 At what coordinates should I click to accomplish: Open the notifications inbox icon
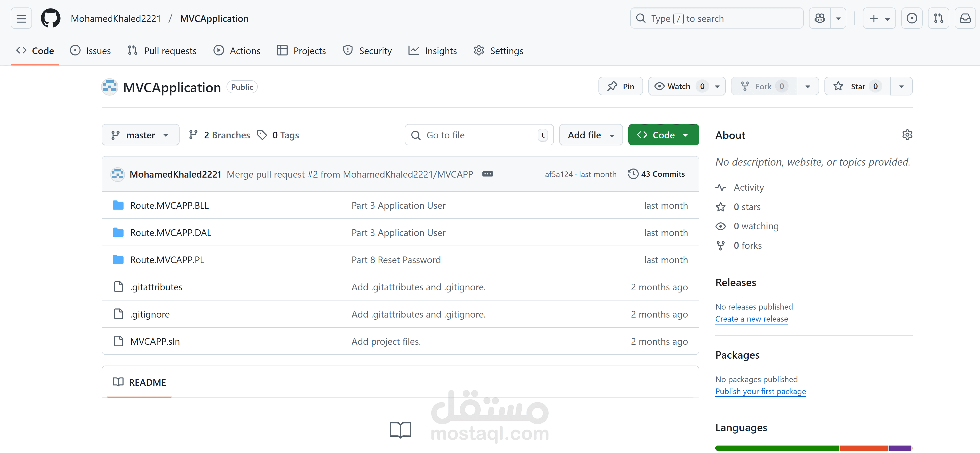(965, 18)
